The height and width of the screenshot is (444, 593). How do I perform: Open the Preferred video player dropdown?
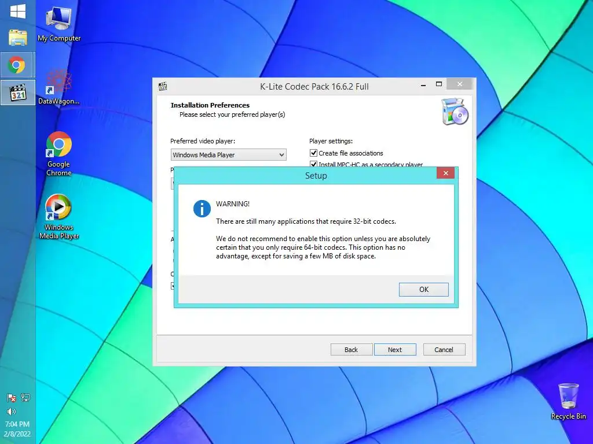[x=228, y=155]
